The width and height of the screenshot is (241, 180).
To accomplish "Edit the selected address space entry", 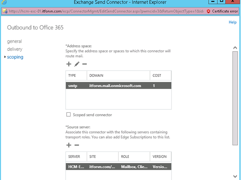I will pos(77,64).
